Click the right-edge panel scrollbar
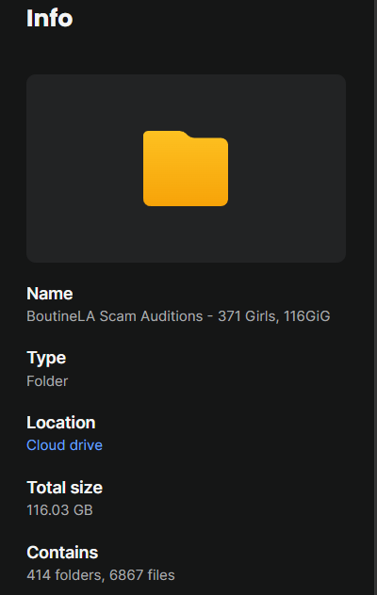Viewport: 377px width, 595px height. click(x=374, y=297)
